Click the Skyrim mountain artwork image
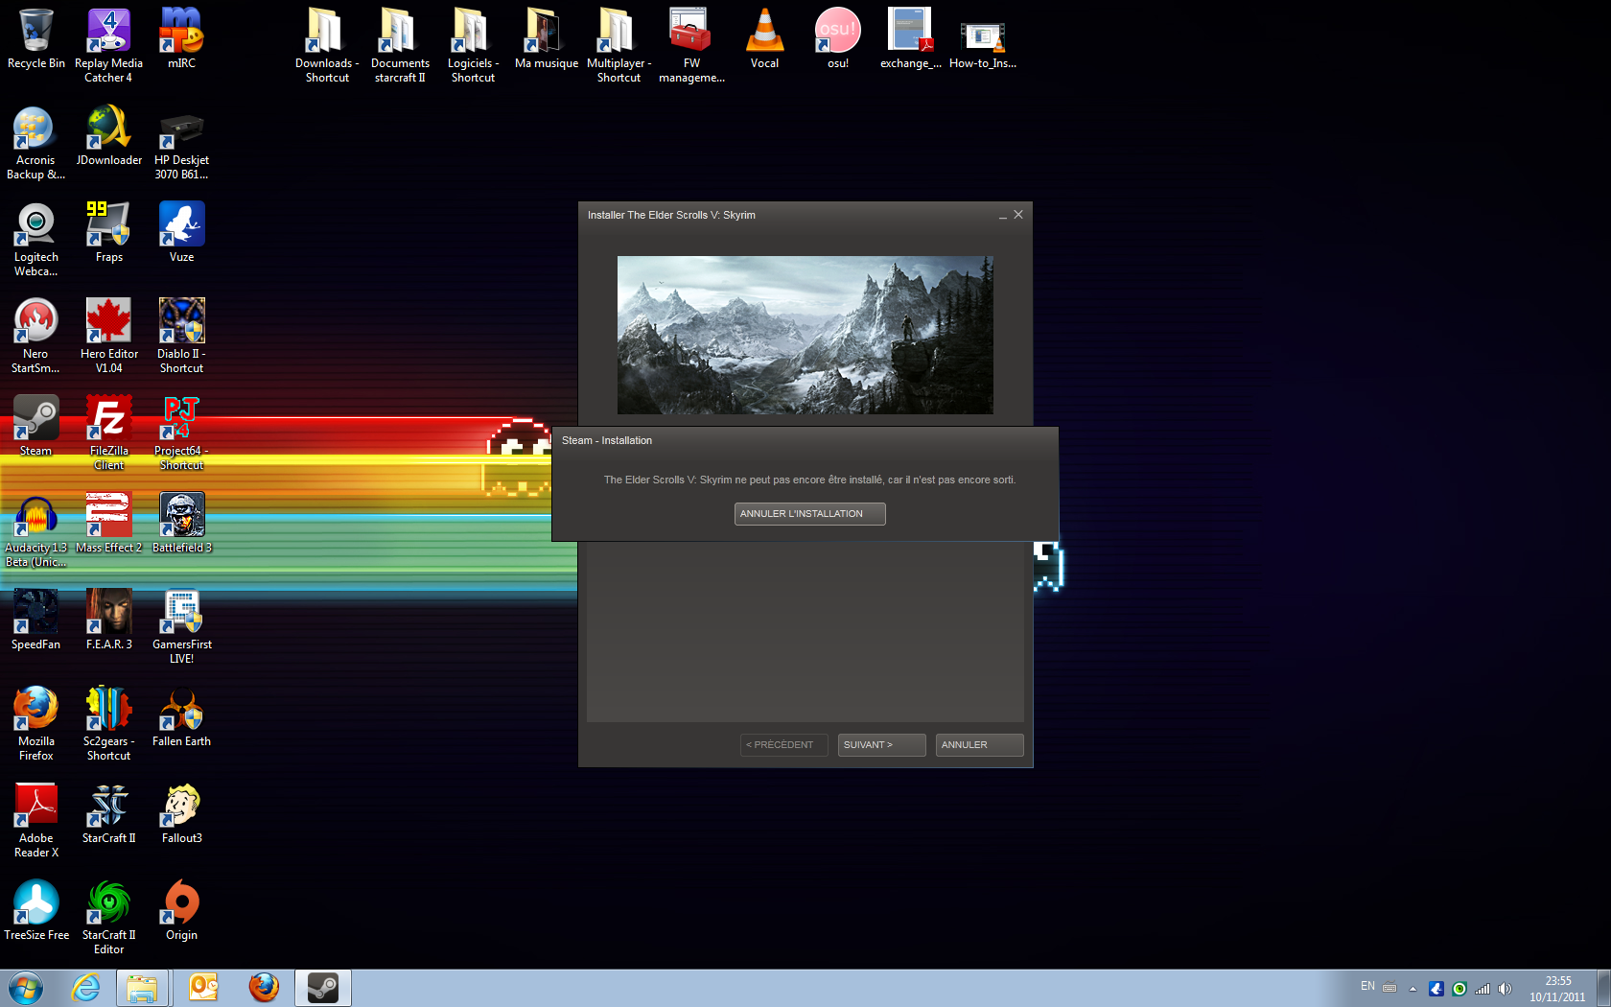 tap(805, 335)
